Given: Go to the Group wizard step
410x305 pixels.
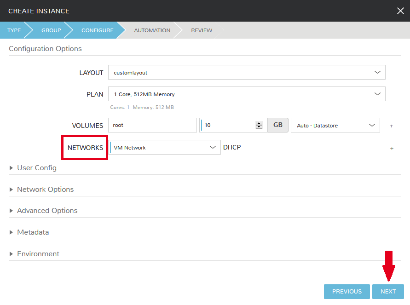Looking at the screenshot, I should coord(51,30).
